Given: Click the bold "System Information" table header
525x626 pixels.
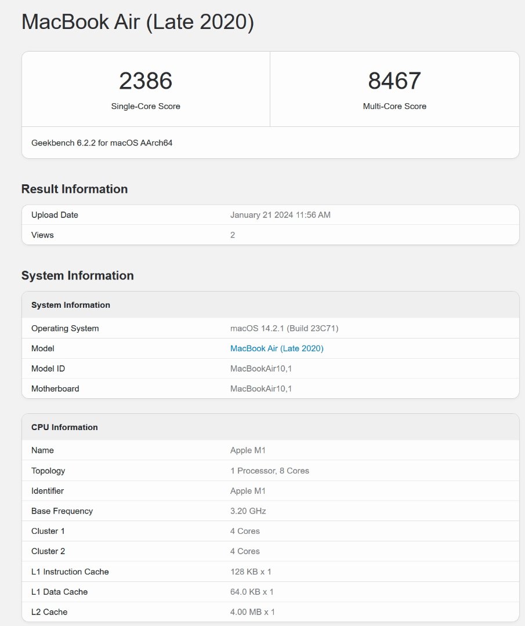Looking at the screenshot, I should point(71,305).
